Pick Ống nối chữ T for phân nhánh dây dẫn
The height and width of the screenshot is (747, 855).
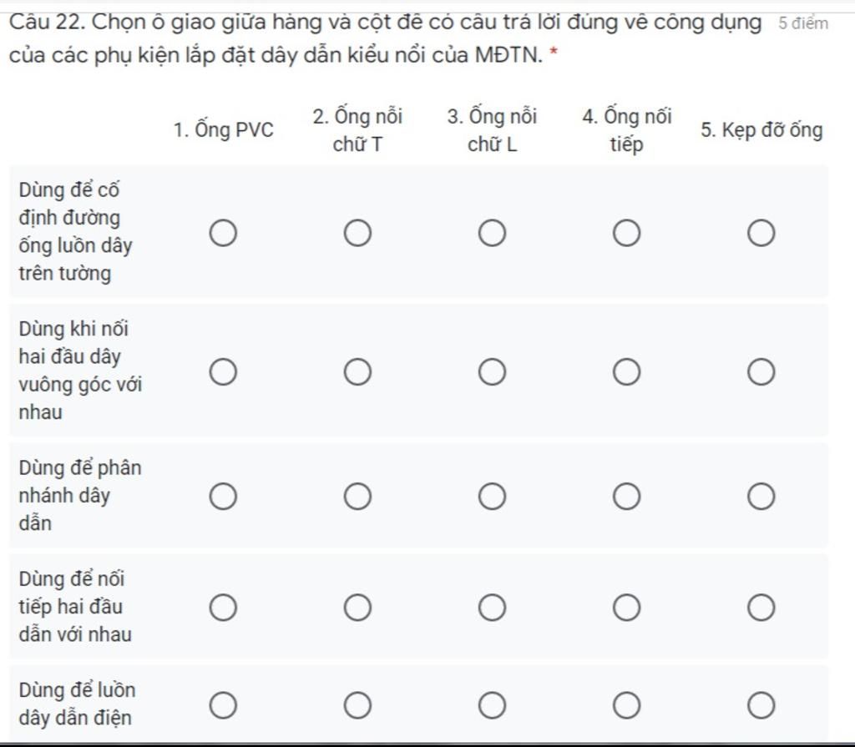357,496
